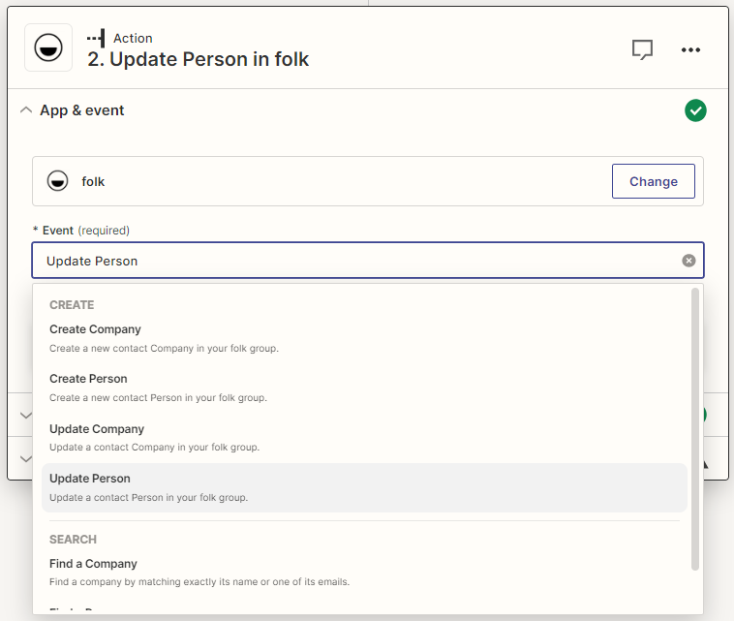Click the event dropdown list scrollbar
The image size is (734, 621).
(694, 426)
